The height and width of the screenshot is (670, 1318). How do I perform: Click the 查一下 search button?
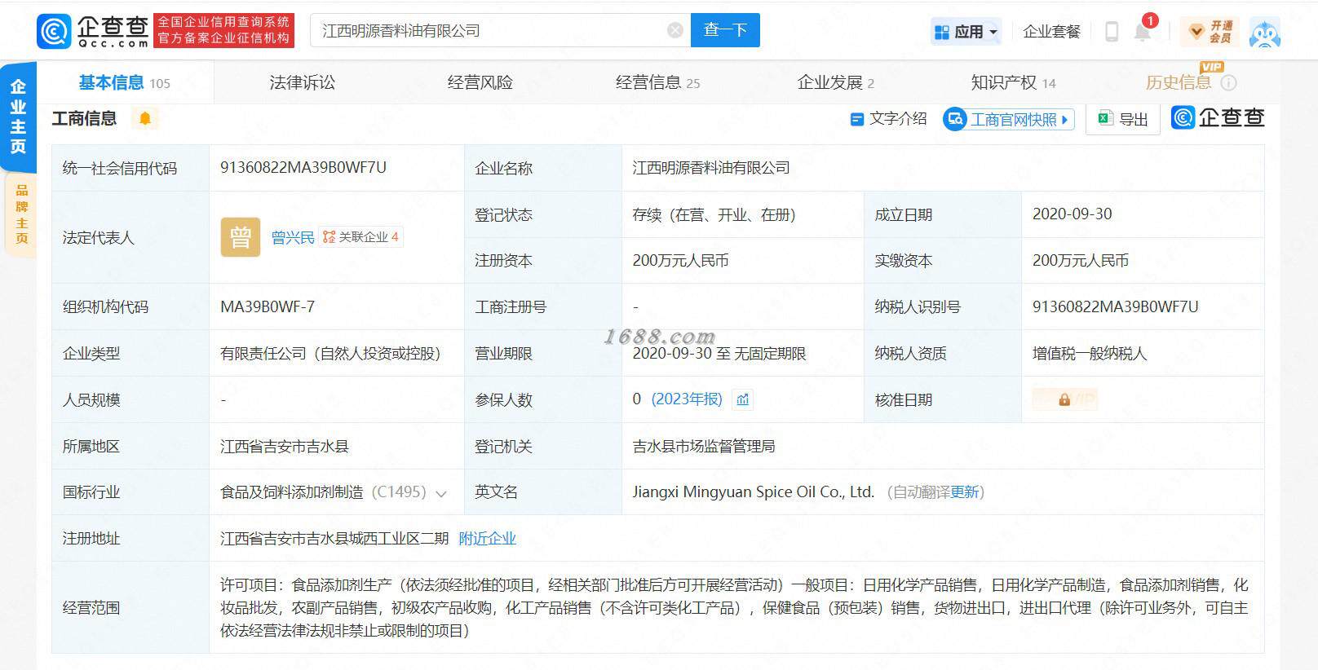tap(725, 30)
